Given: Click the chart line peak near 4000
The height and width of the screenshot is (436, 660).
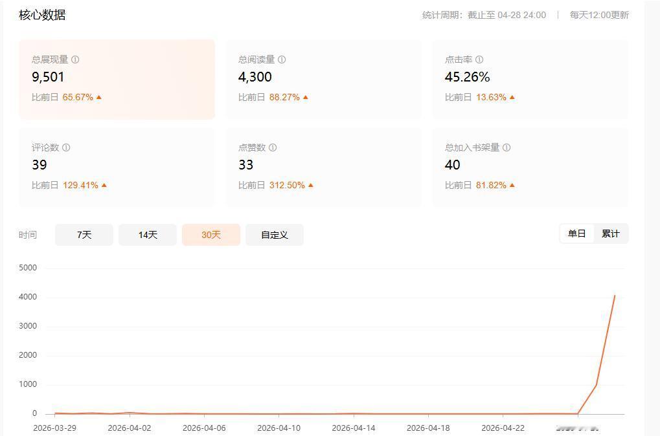Looking at the screenshot, I should (615, 296).
